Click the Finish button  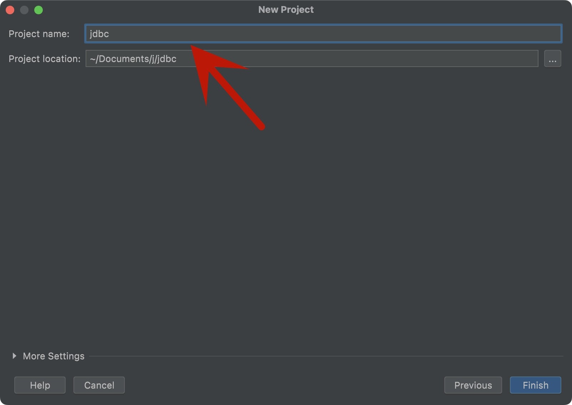(x=535, y=385)
